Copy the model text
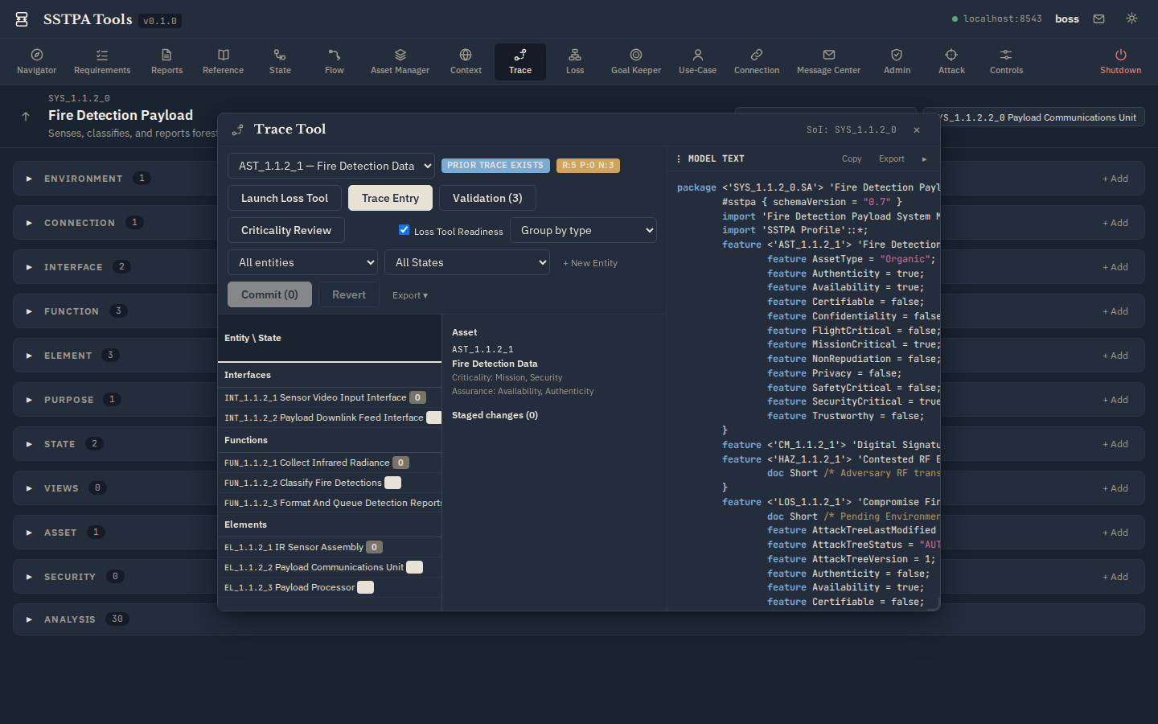Screen dimensions: 1158x724 click(x=852, y=159)
